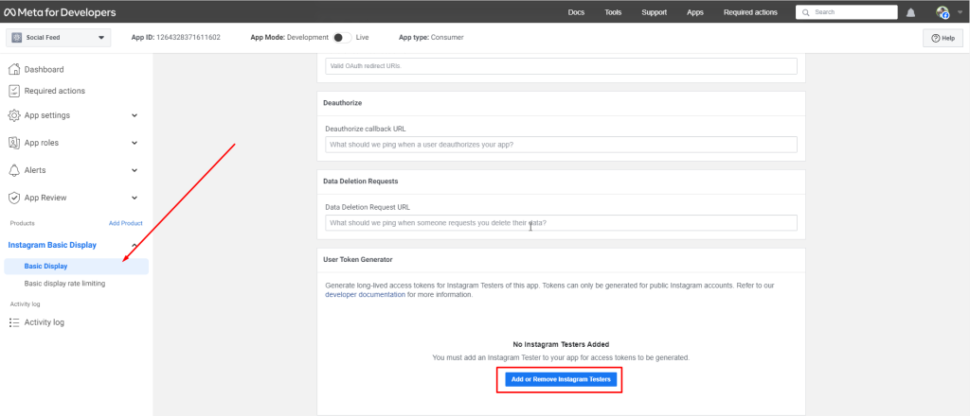The width and height of the screenshot is (970, 416).
Task: Expand the App Review section
Action: coord(135,198)
